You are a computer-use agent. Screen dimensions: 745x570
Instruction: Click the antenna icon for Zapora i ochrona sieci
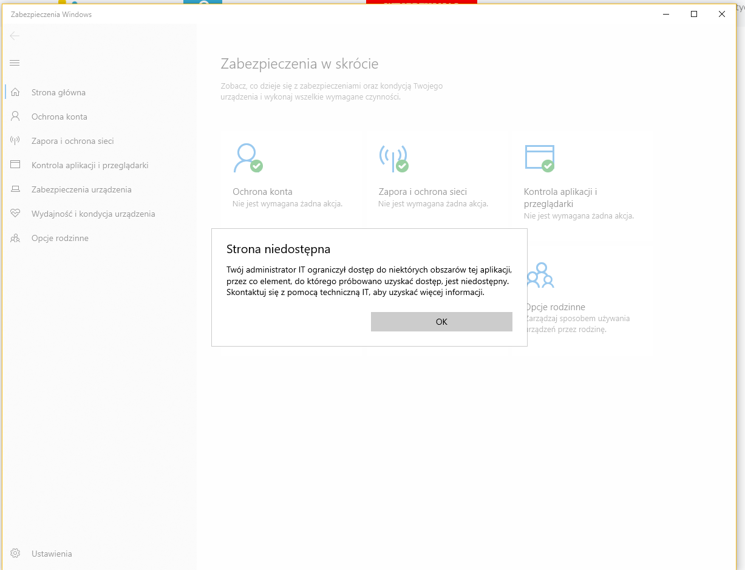15,141
